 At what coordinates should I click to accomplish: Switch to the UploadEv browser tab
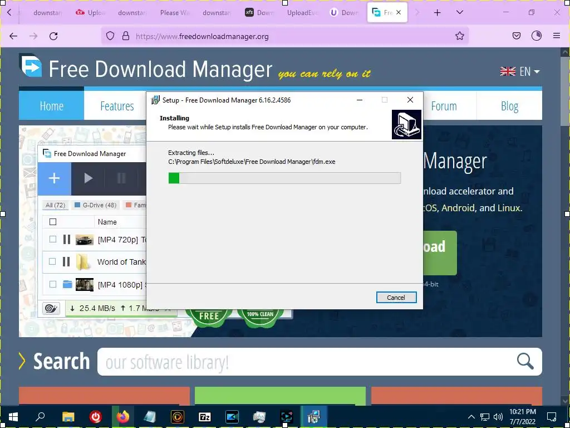(302, 13)
